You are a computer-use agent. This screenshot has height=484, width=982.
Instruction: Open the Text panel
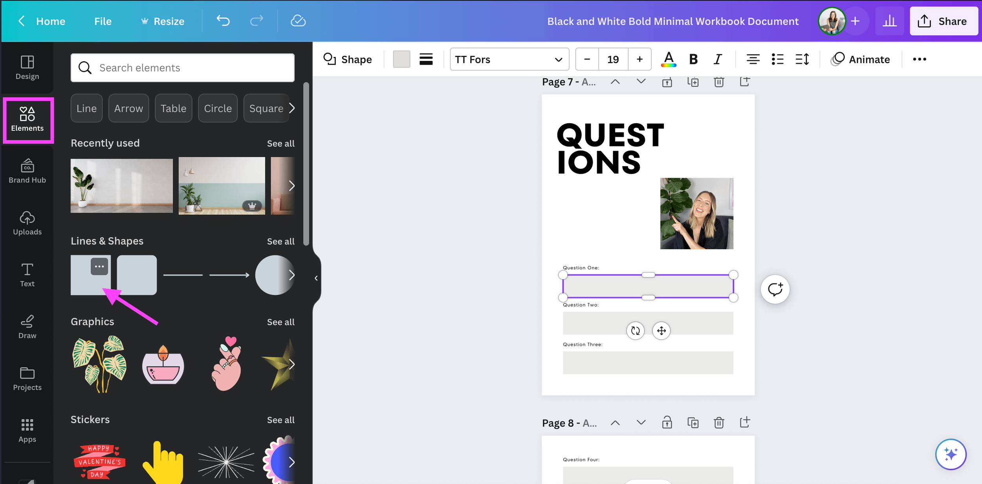click(27, 275)
